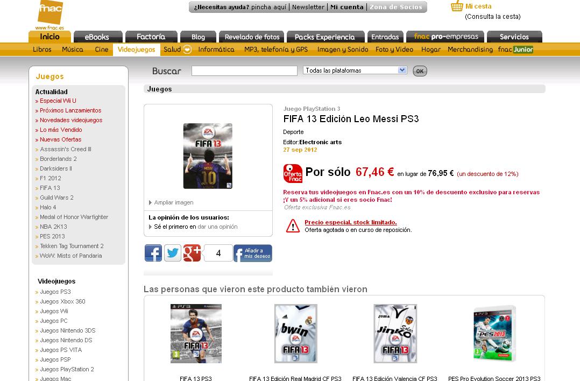The image size is (580, 381).
Task: Click the Salud menu arrow icon
Action: tap(188, 49)
